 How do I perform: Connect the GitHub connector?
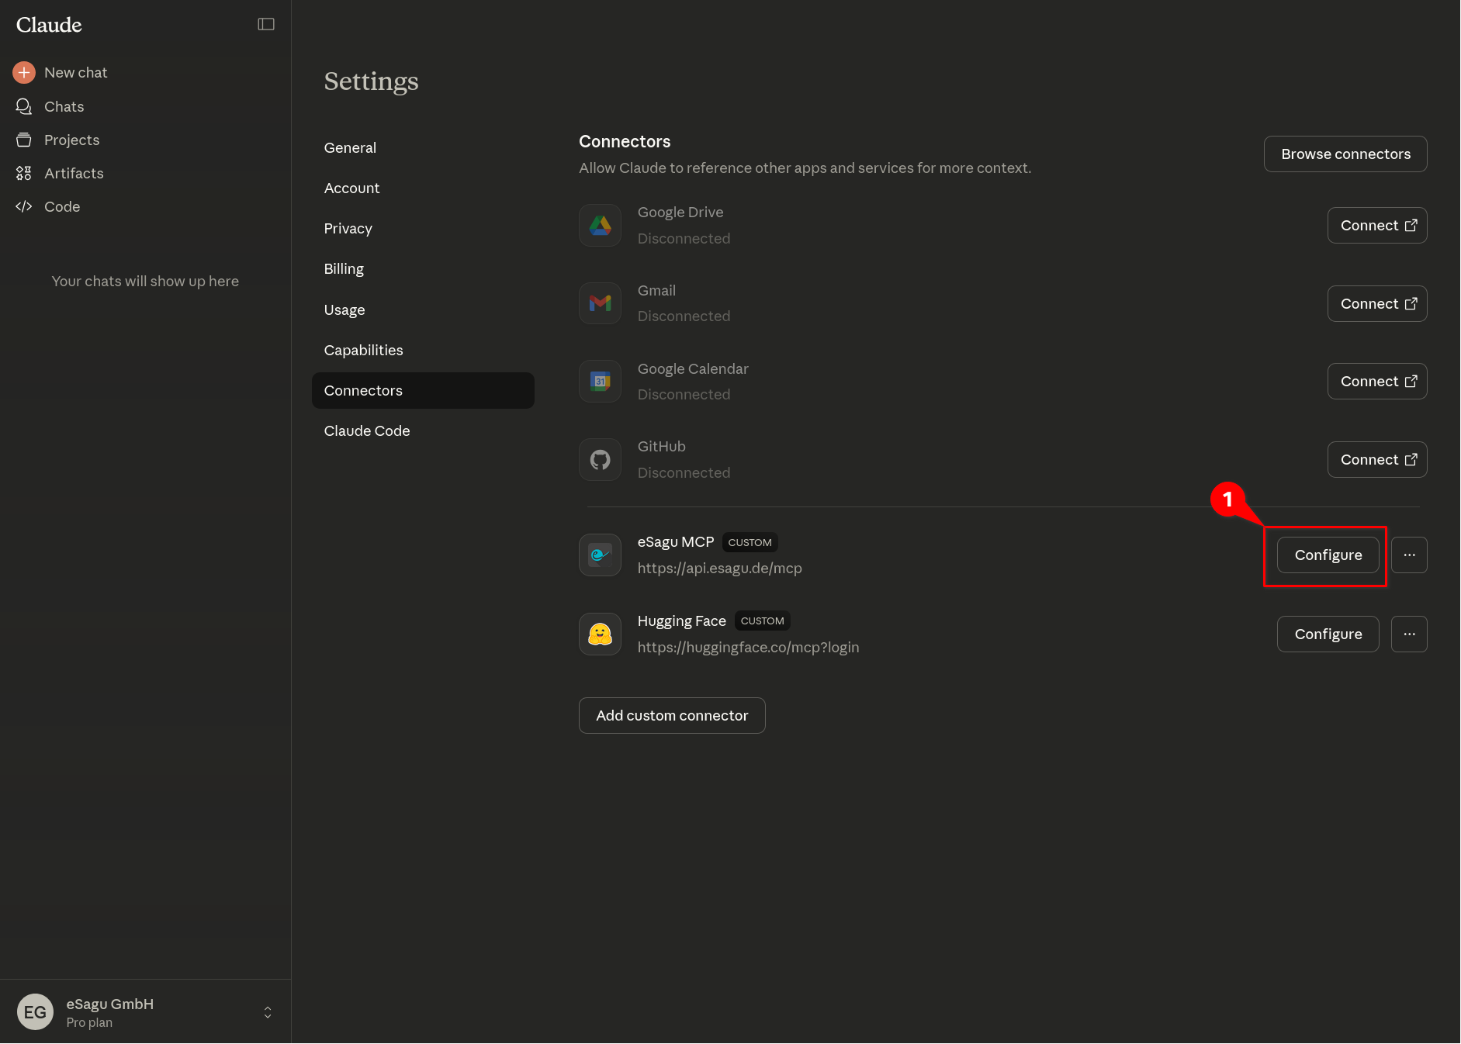[x=1376, y=460]
